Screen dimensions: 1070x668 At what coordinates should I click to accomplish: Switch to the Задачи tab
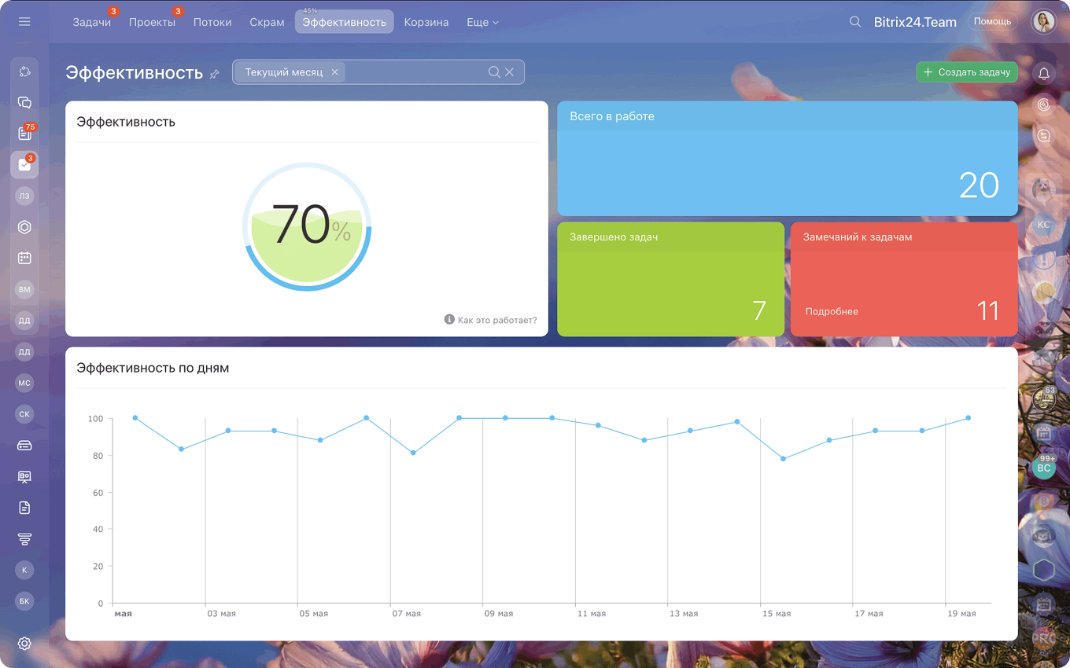pos(91,22)
